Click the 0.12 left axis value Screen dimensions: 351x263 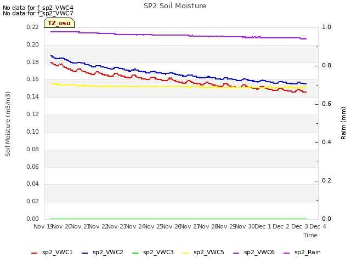click(33, 114)
